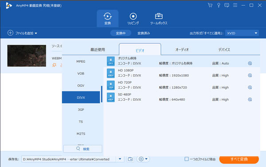Switch to the オーディオ tab
This screenshot has height=167, width=266.
click(x=182, y=49)
